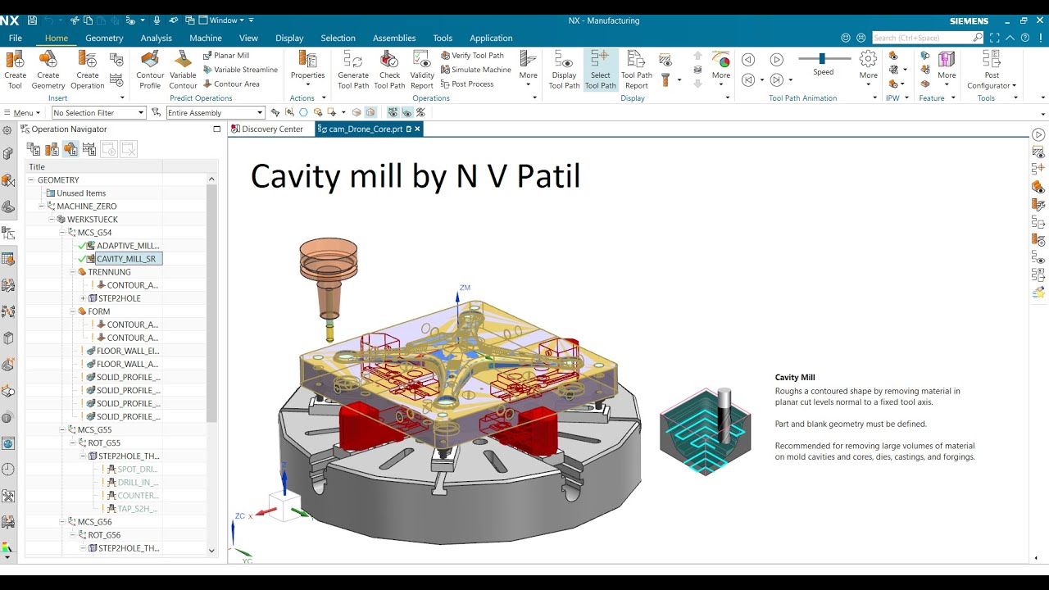Open the No Selection Filter combo box
1049x590 pixels.
98,113
